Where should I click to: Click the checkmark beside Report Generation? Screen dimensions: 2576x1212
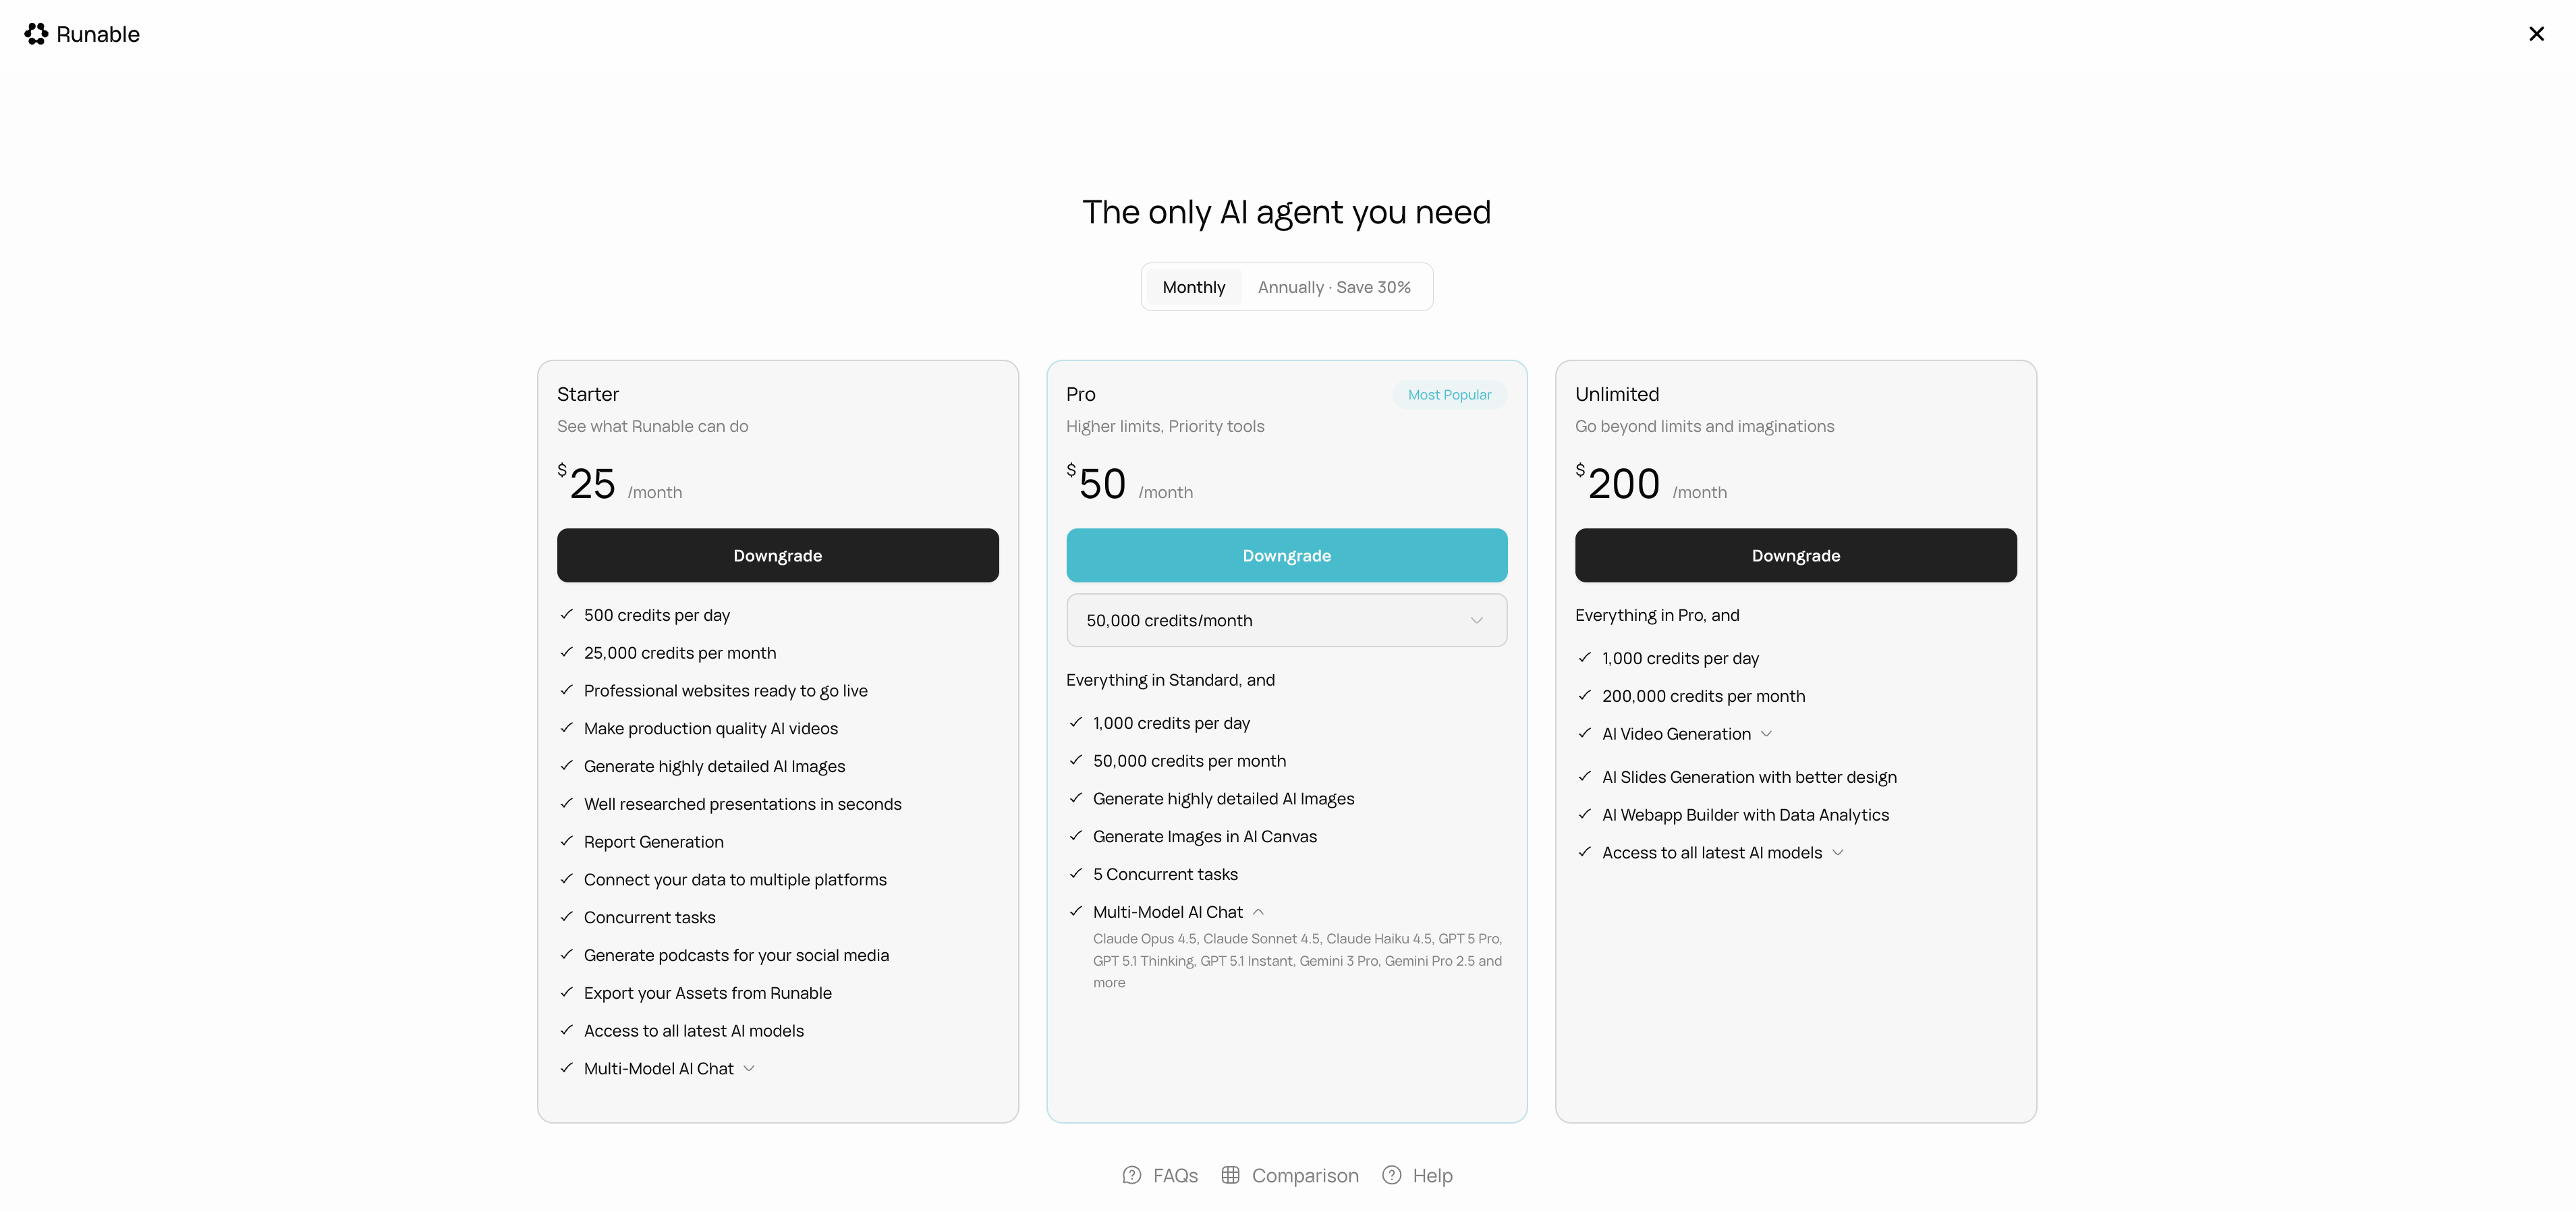(x=566, y=841)
